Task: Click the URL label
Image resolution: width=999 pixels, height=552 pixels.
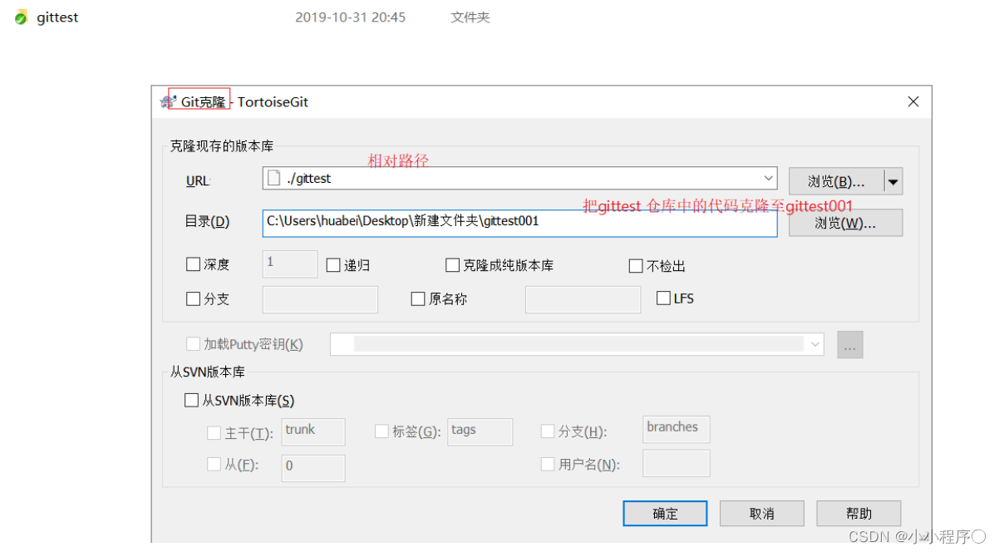Action: pyautogui.click(x=199, y=180)
